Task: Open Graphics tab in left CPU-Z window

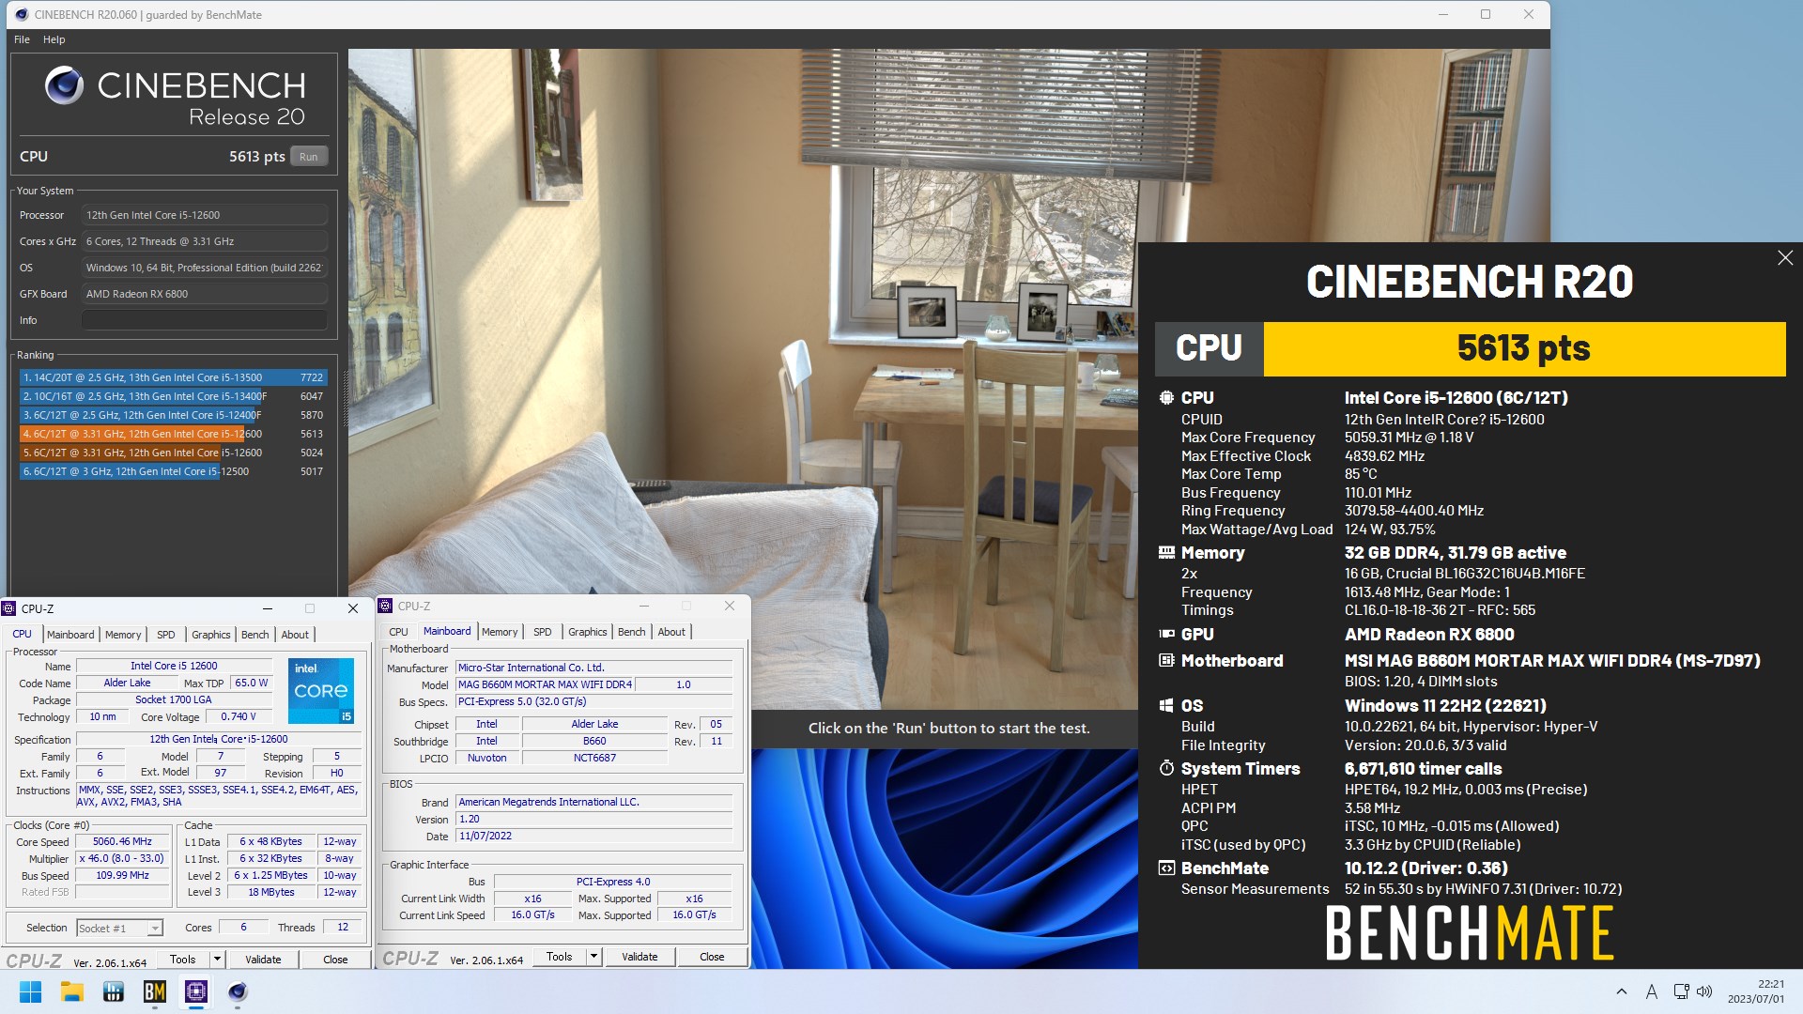Action: pyautogui.click(x=211, y=635)
